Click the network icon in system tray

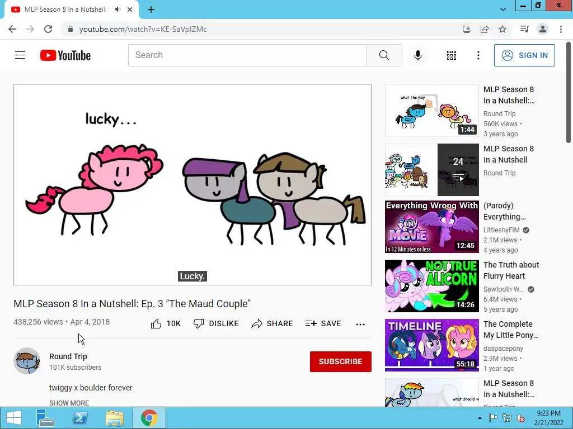click(507, 418)
